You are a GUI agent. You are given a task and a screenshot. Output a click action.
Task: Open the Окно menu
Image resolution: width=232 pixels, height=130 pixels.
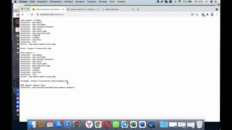point(112,1)
